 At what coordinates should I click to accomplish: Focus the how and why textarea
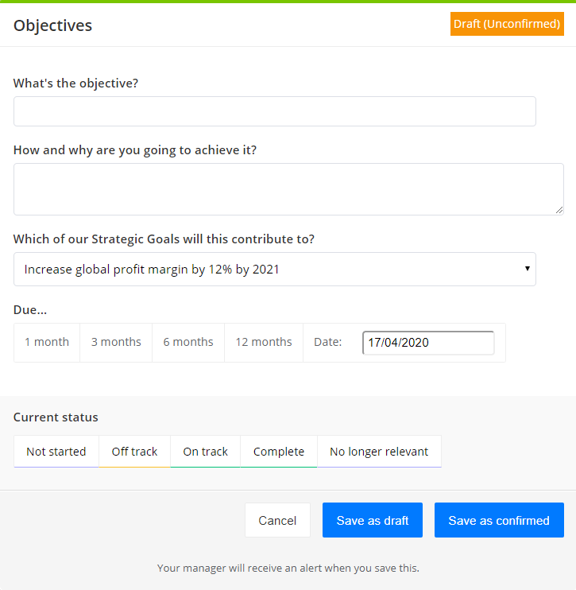pos(288,189)
